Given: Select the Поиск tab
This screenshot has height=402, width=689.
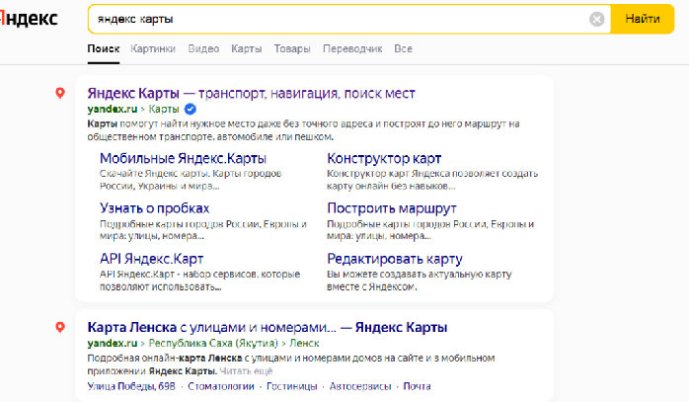Looking at the screenshot, I should pyautogui.click(x=104, y=48).
